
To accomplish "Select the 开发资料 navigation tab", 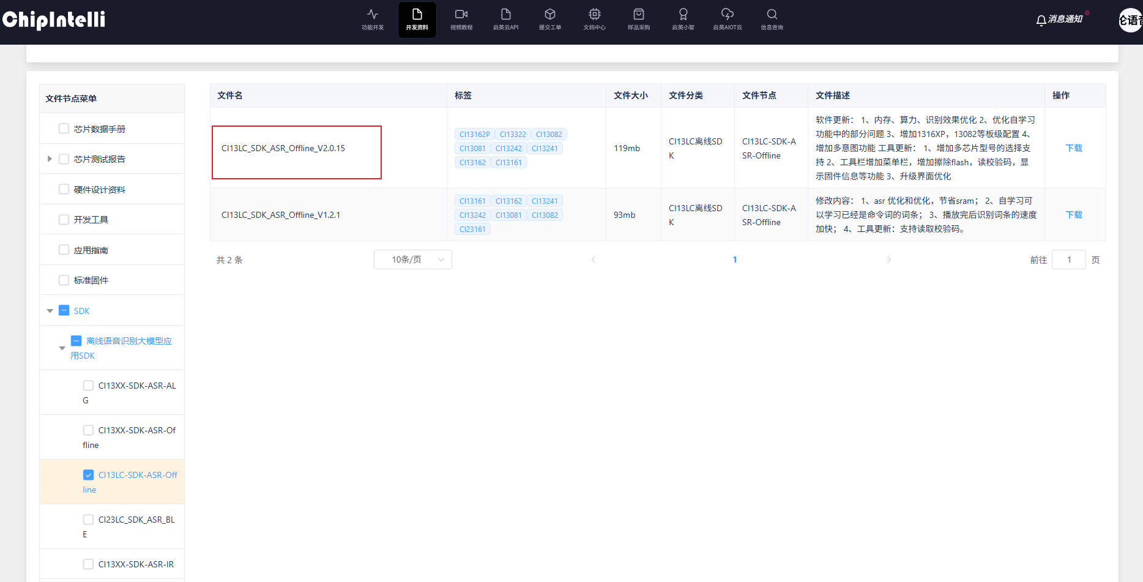I will [x=417, y=19].
